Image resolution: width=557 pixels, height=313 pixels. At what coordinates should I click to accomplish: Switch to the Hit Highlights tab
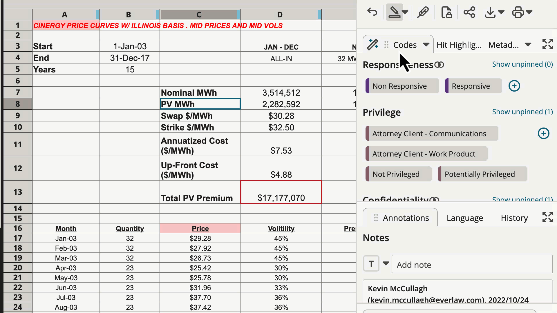tap(459, 45)
